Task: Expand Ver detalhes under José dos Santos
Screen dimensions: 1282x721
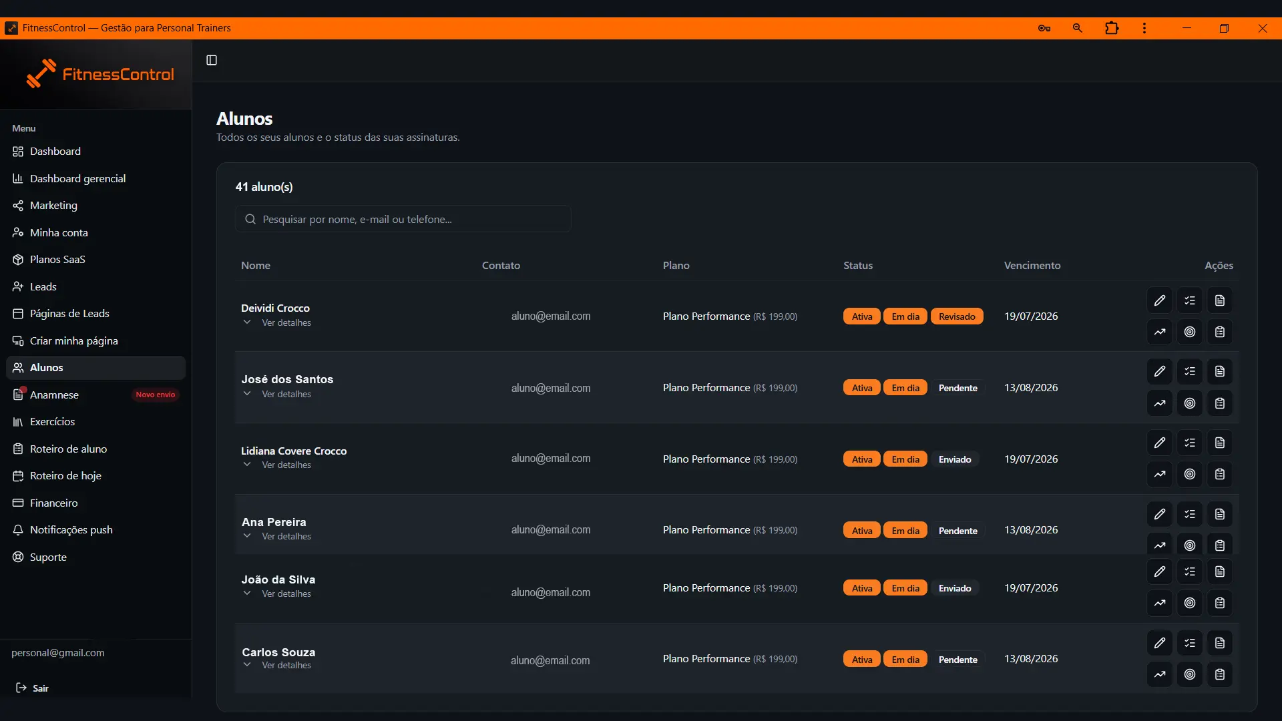Action: tap(277, 395)
